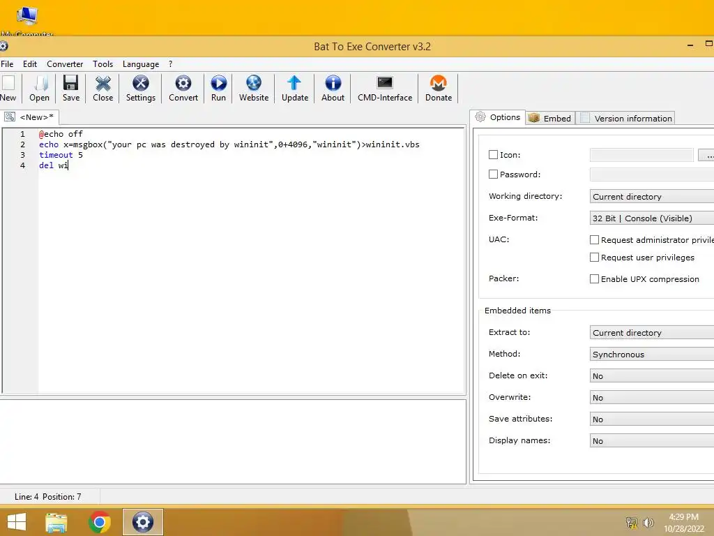Image resolution: width=714 pixels, height=536 pixels.
Task: Open File Explorer from taskbar
Action: pos(56,523)
